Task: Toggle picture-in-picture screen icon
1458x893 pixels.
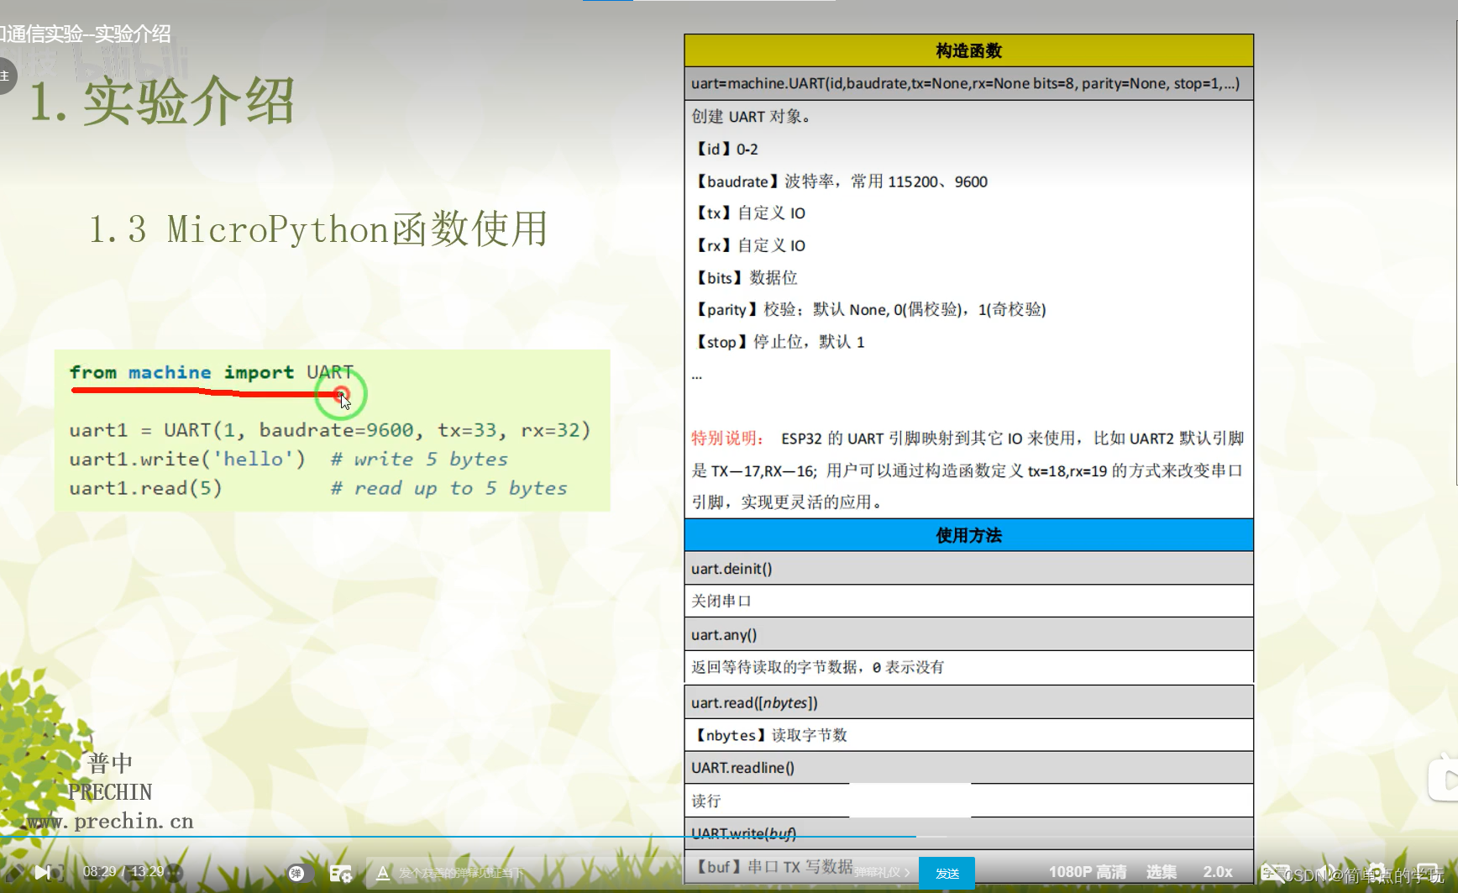Action: pyautogui.click(x=1427, y=873)
